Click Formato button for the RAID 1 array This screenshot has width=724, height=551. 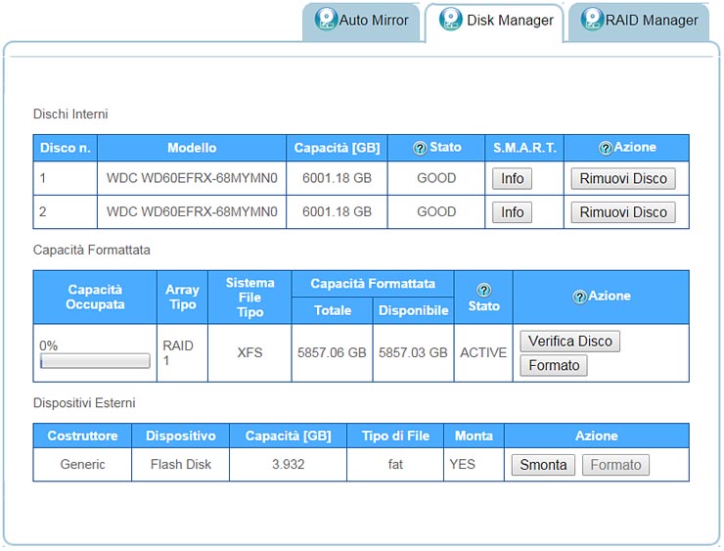(554, 366)
